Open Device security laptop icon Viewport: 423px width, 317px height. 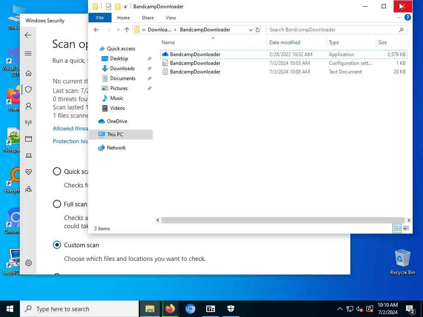click(x=29, y=156)
